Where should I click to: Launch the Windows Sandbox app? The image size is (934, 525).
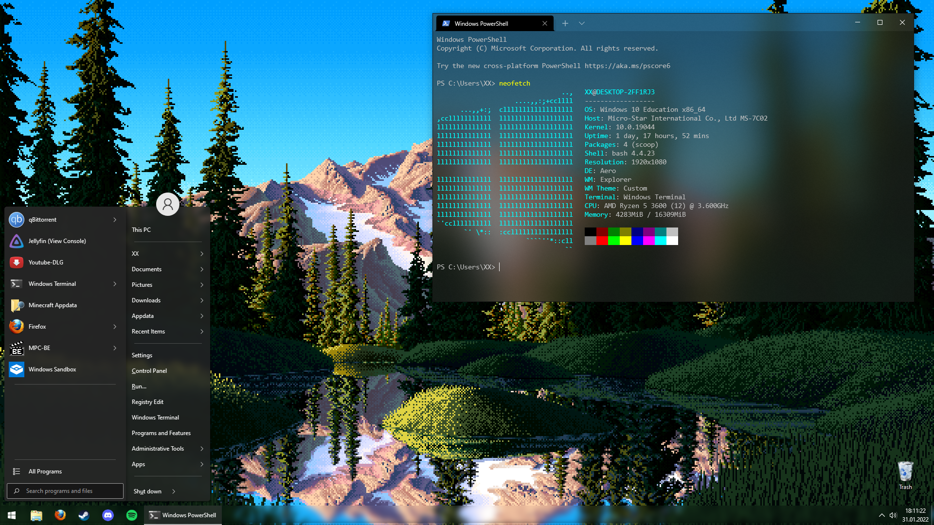tap(52, 369)
